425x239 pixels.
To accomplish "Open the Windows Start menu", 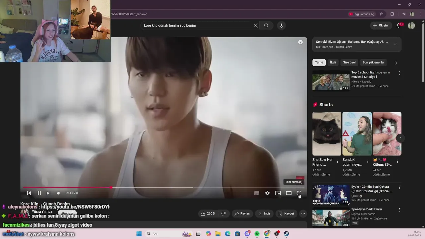I will 139,234.
